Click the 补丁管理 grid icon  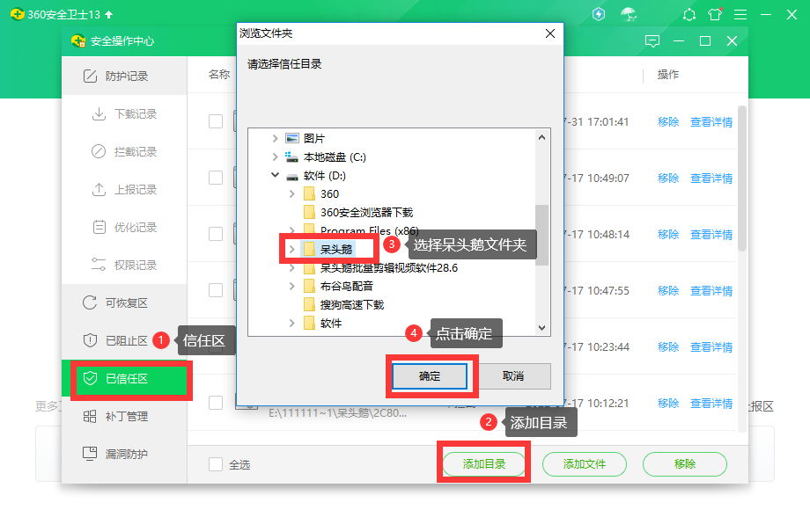pyautogui.click(x=90, y=416)
